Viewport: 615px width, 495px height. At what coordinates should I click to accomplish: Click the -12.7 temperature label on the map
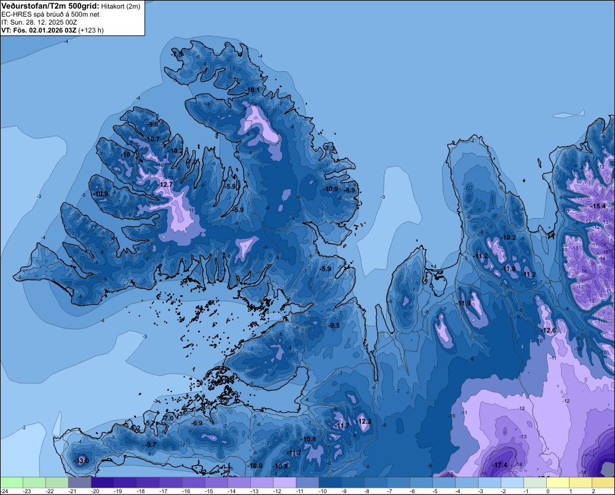[165, 184]
